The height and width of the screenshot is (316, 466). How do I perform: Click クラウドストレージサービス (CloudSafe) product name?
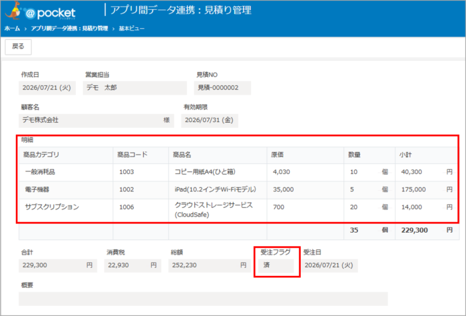tap(214, 210)
